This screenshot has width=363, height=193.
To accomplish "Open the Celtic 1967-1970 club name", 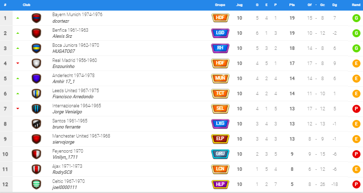I will (x=69, y=181).
